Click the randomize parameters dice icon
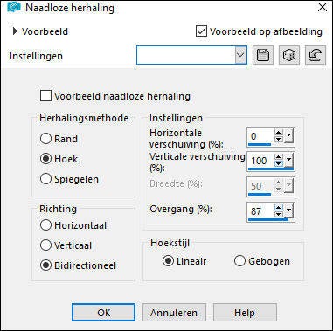Image resolution: width=333 pixels, height=331 pixels. coord(289,55)
